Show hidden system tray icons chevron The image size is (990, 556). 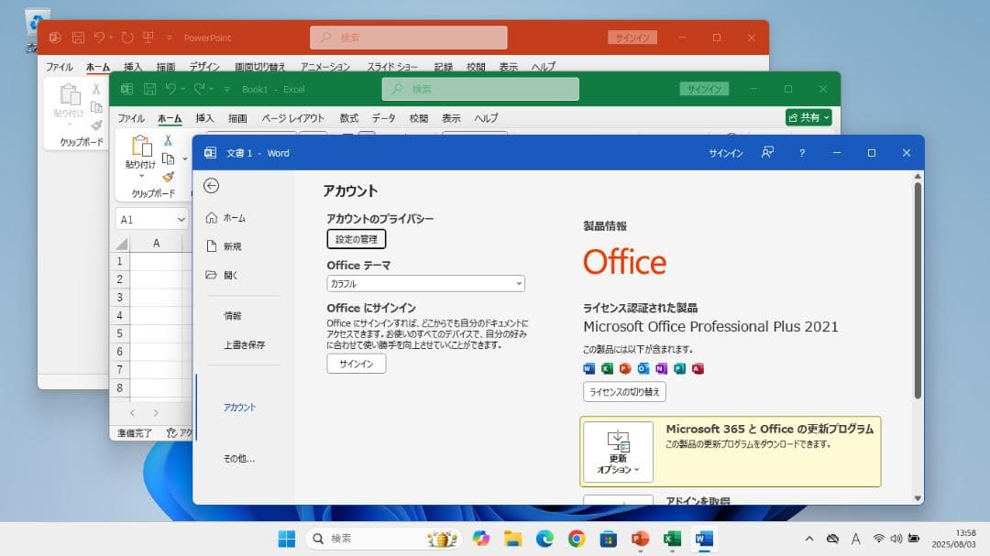809,539
